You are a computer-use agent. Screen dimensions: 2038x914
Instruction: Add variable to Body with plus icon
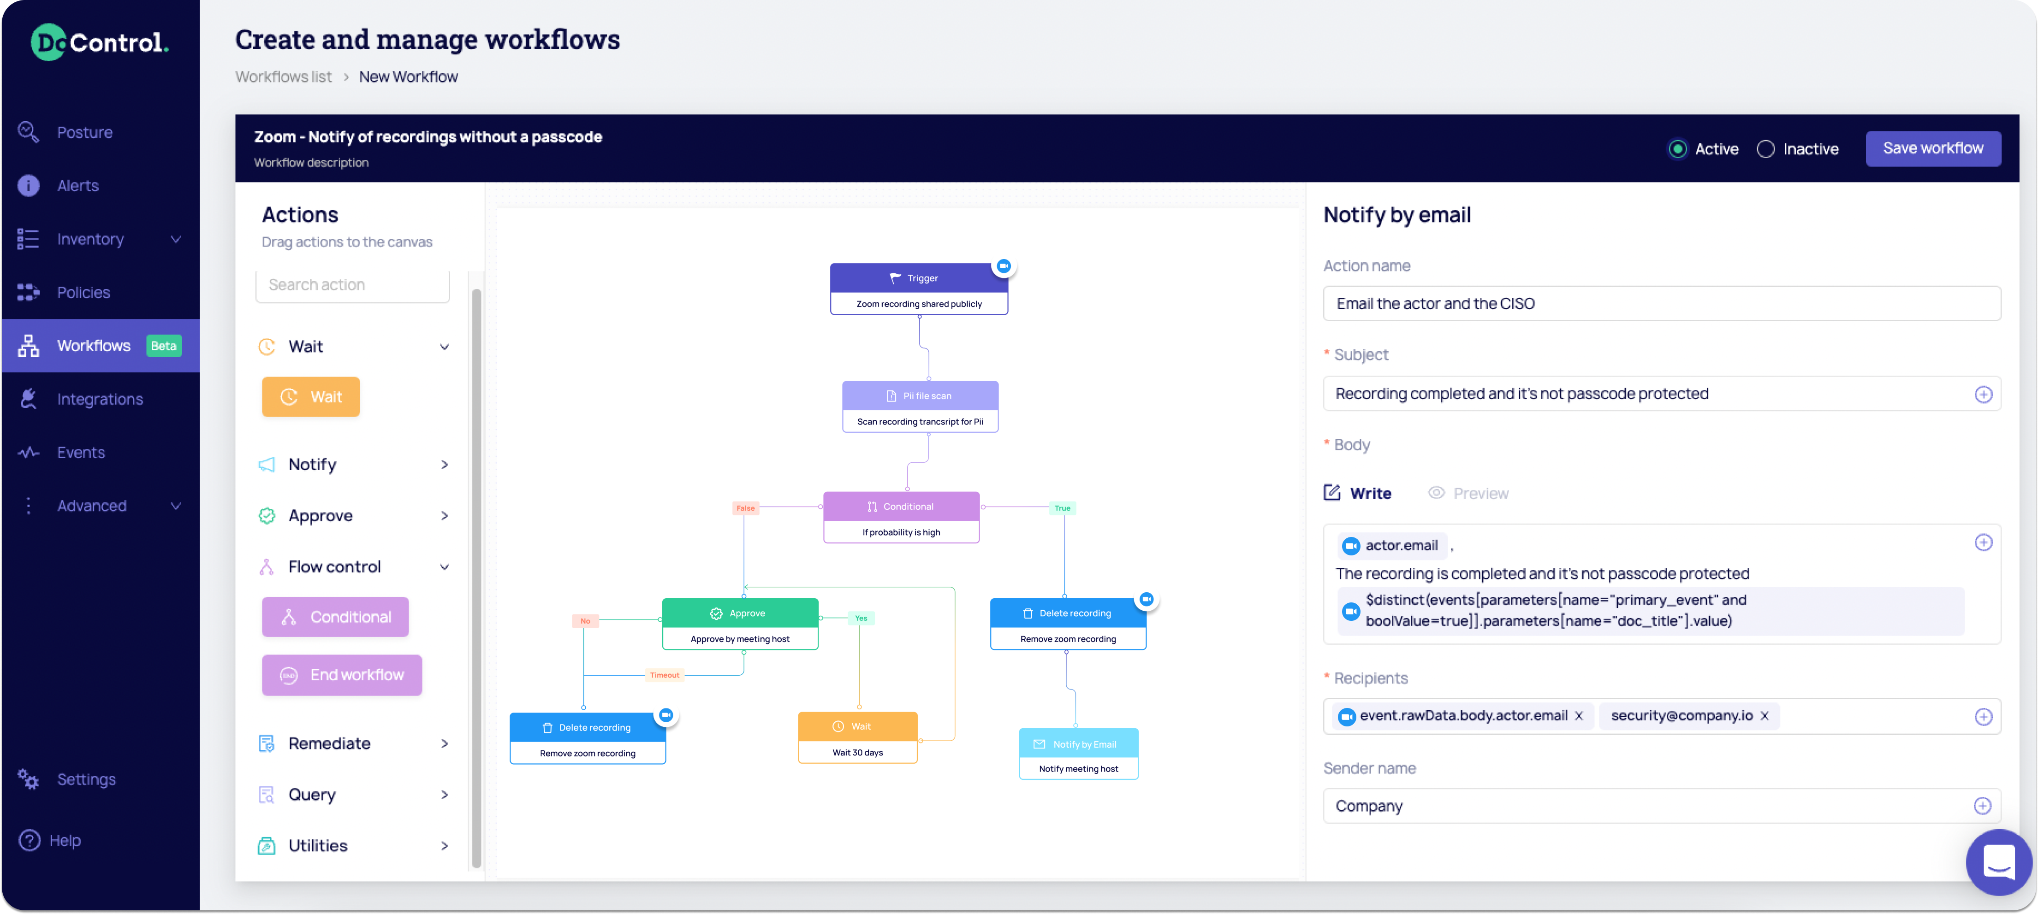(x=1983, y=543)
